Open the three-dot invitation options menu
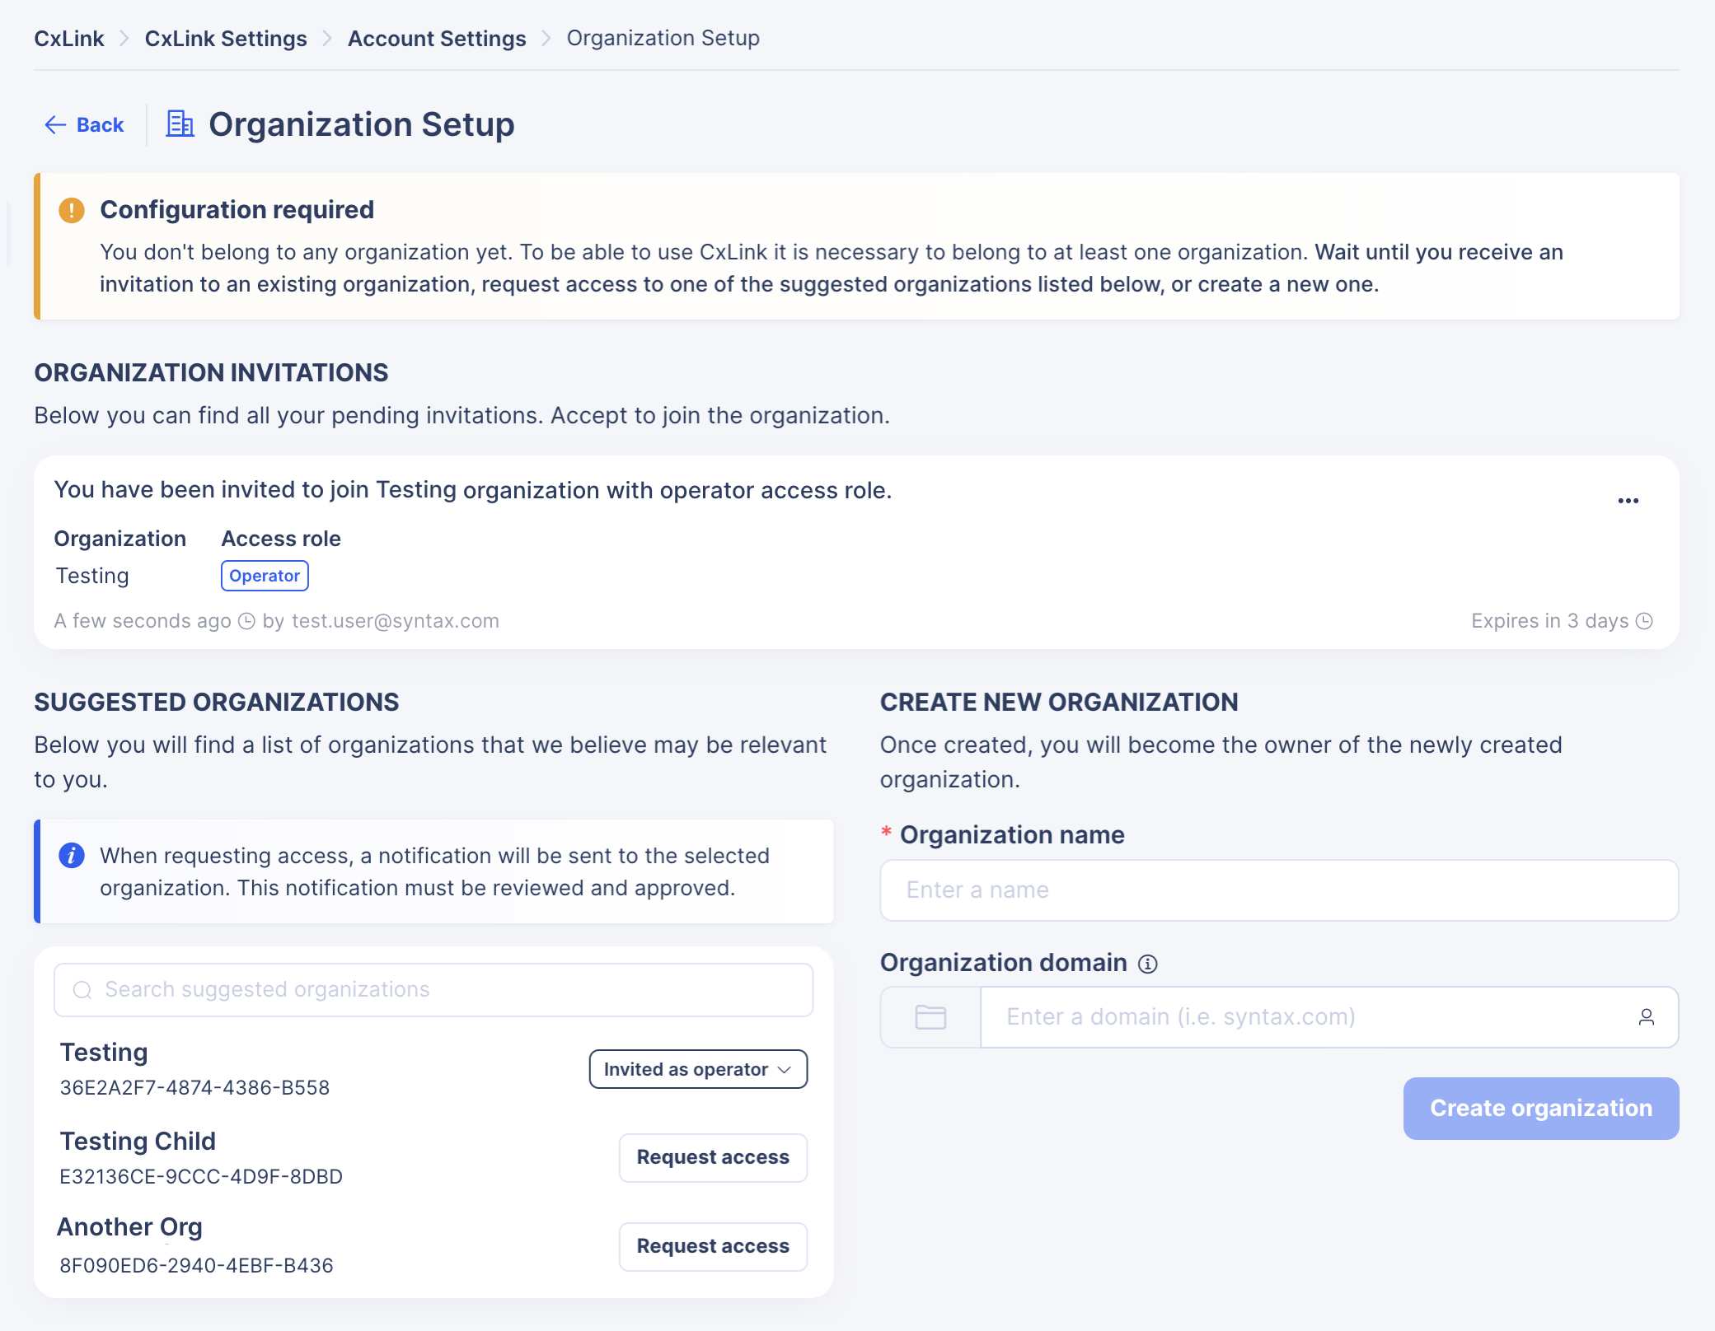This screenshot has width=1715, height=1331. click(1628, 501)
